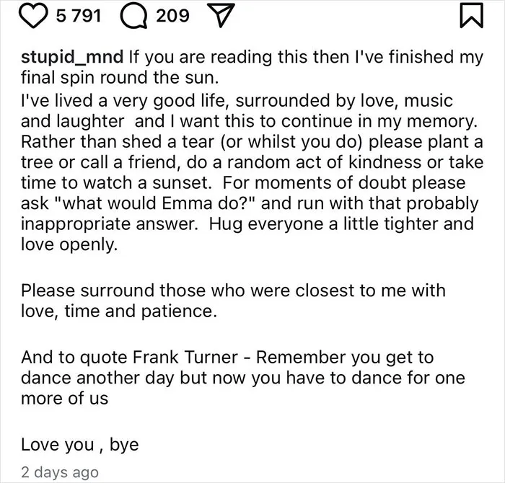Screen dimensions: 505x483
Task: Open comments via the speech bubble icon
Action: pos(134,16)
